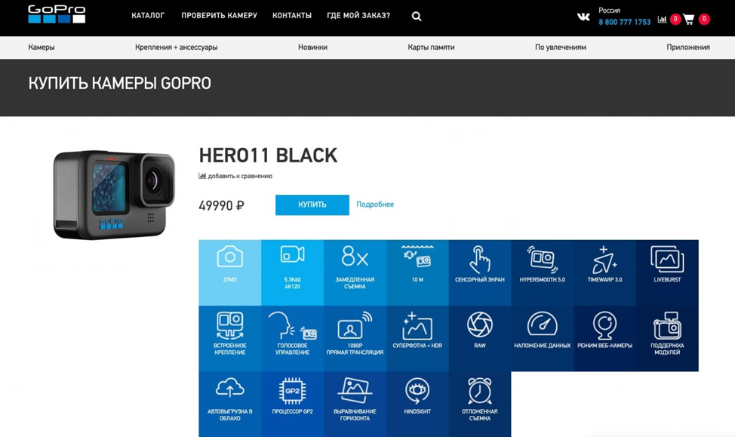Screen dimensions: 735x437
Task: Select the Приложения category
Action: 688,47
